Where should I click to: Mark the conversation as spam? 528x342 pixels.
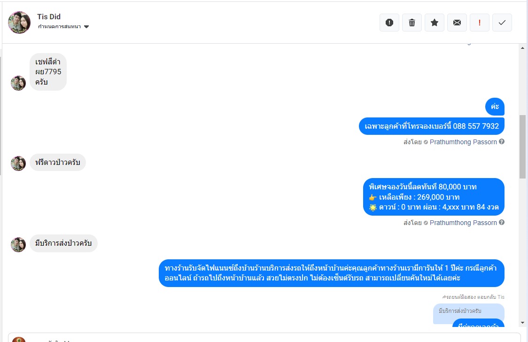coord(389,23)
